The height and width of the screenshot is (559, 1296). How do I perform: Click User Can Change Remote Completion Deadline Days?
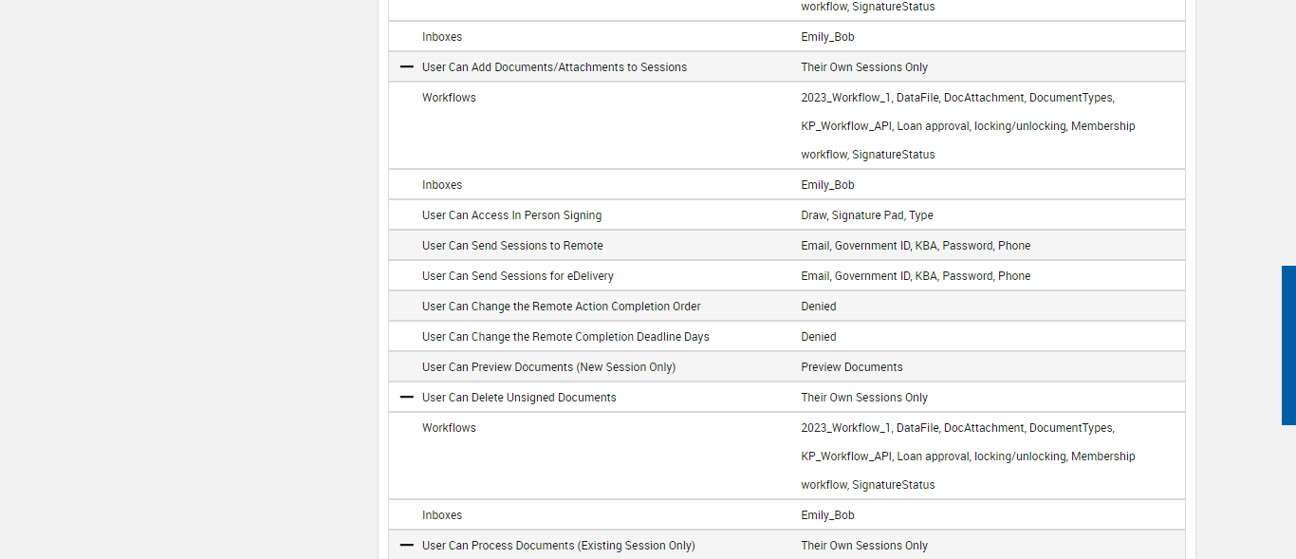click(565, 337)
